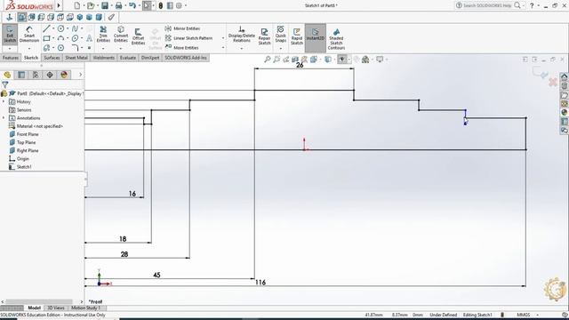Click Mirror Entities command
Viewport: 569px width, 320px height.
click(x=183, y=28)
